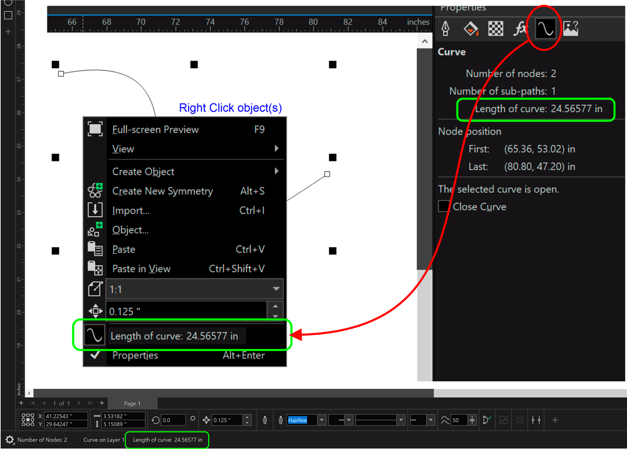This screenshot has width=627, height=452.
Task: Click property bar nudge distance field 0.125
Action: [x=227, y=420]
